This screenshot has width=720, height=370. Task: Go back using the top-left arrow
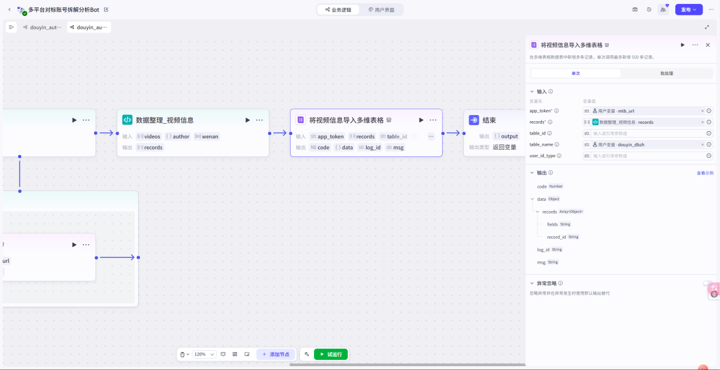coord(9,9)
